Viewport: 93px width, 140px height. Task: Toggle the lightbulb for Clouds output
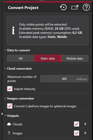tap(85, 124)
